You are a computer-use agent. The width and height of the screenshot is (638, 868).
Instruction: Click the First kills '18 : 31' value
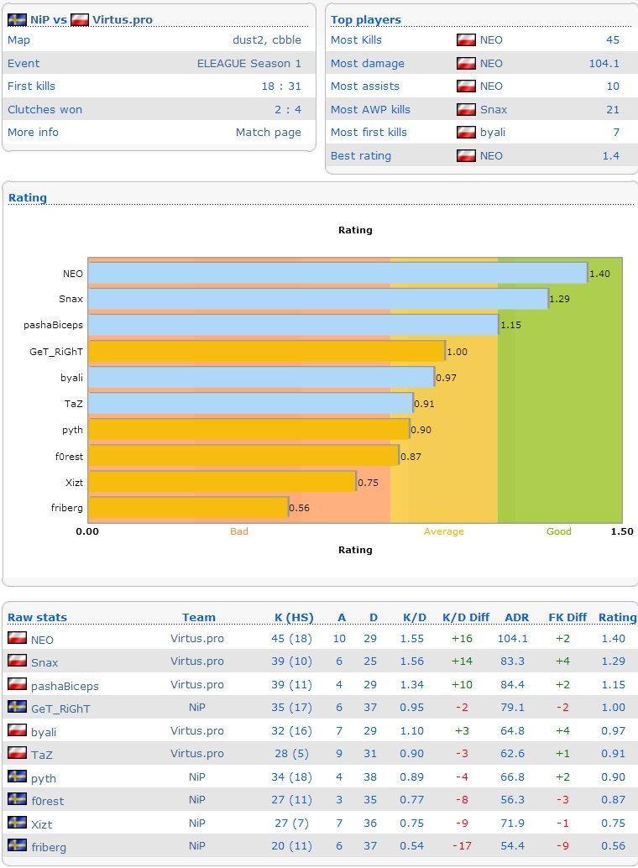281,86
